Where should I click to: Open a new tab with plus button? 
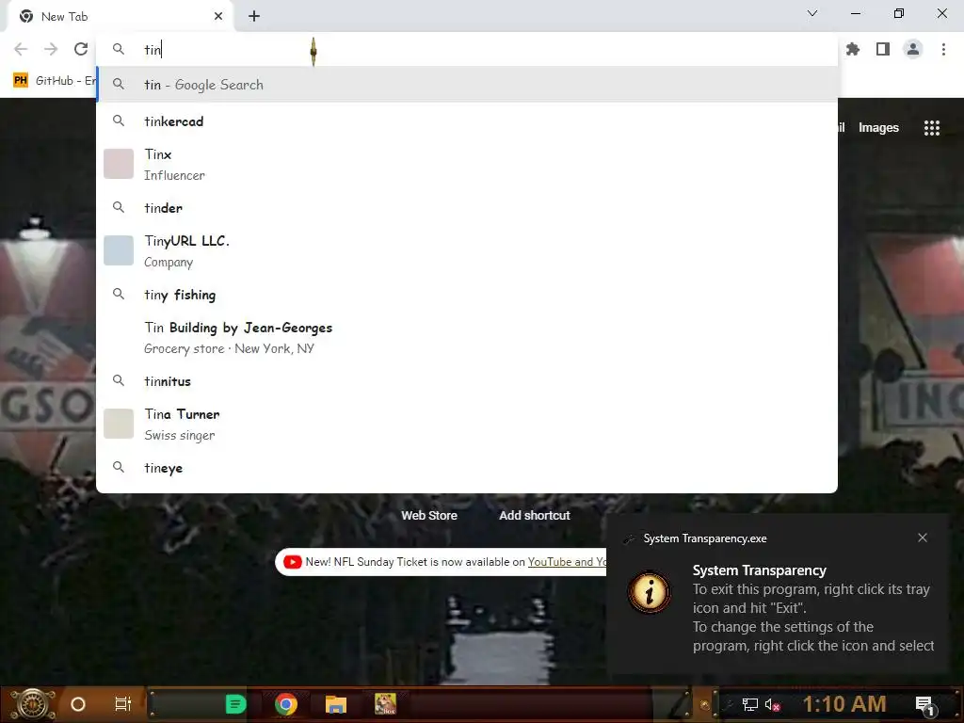point(254,17)
